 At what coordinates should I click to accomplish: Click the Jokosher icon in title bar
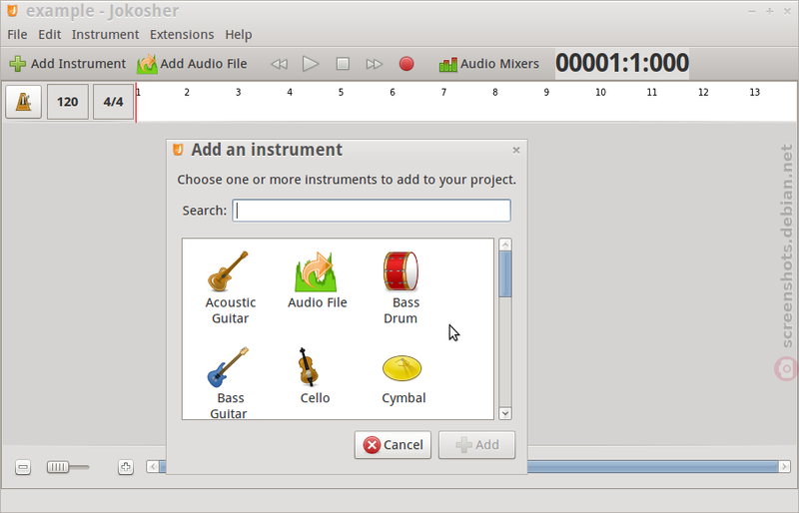tap(12, 11)
